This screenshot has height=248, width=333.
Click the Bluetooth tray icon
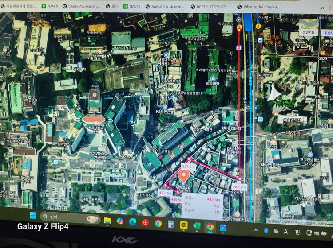click(266, 231)
